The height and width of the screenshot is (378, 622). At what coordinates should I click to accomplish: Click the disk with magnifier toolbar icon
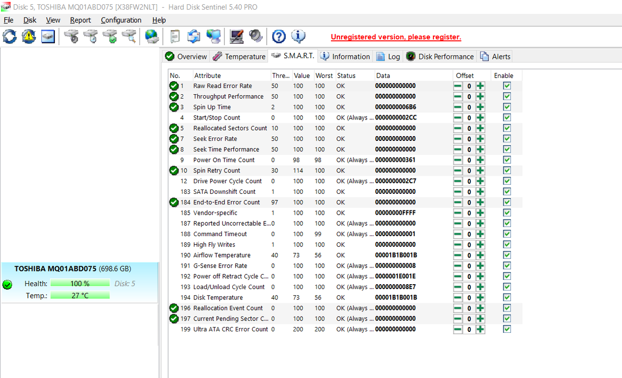(129, 36)
